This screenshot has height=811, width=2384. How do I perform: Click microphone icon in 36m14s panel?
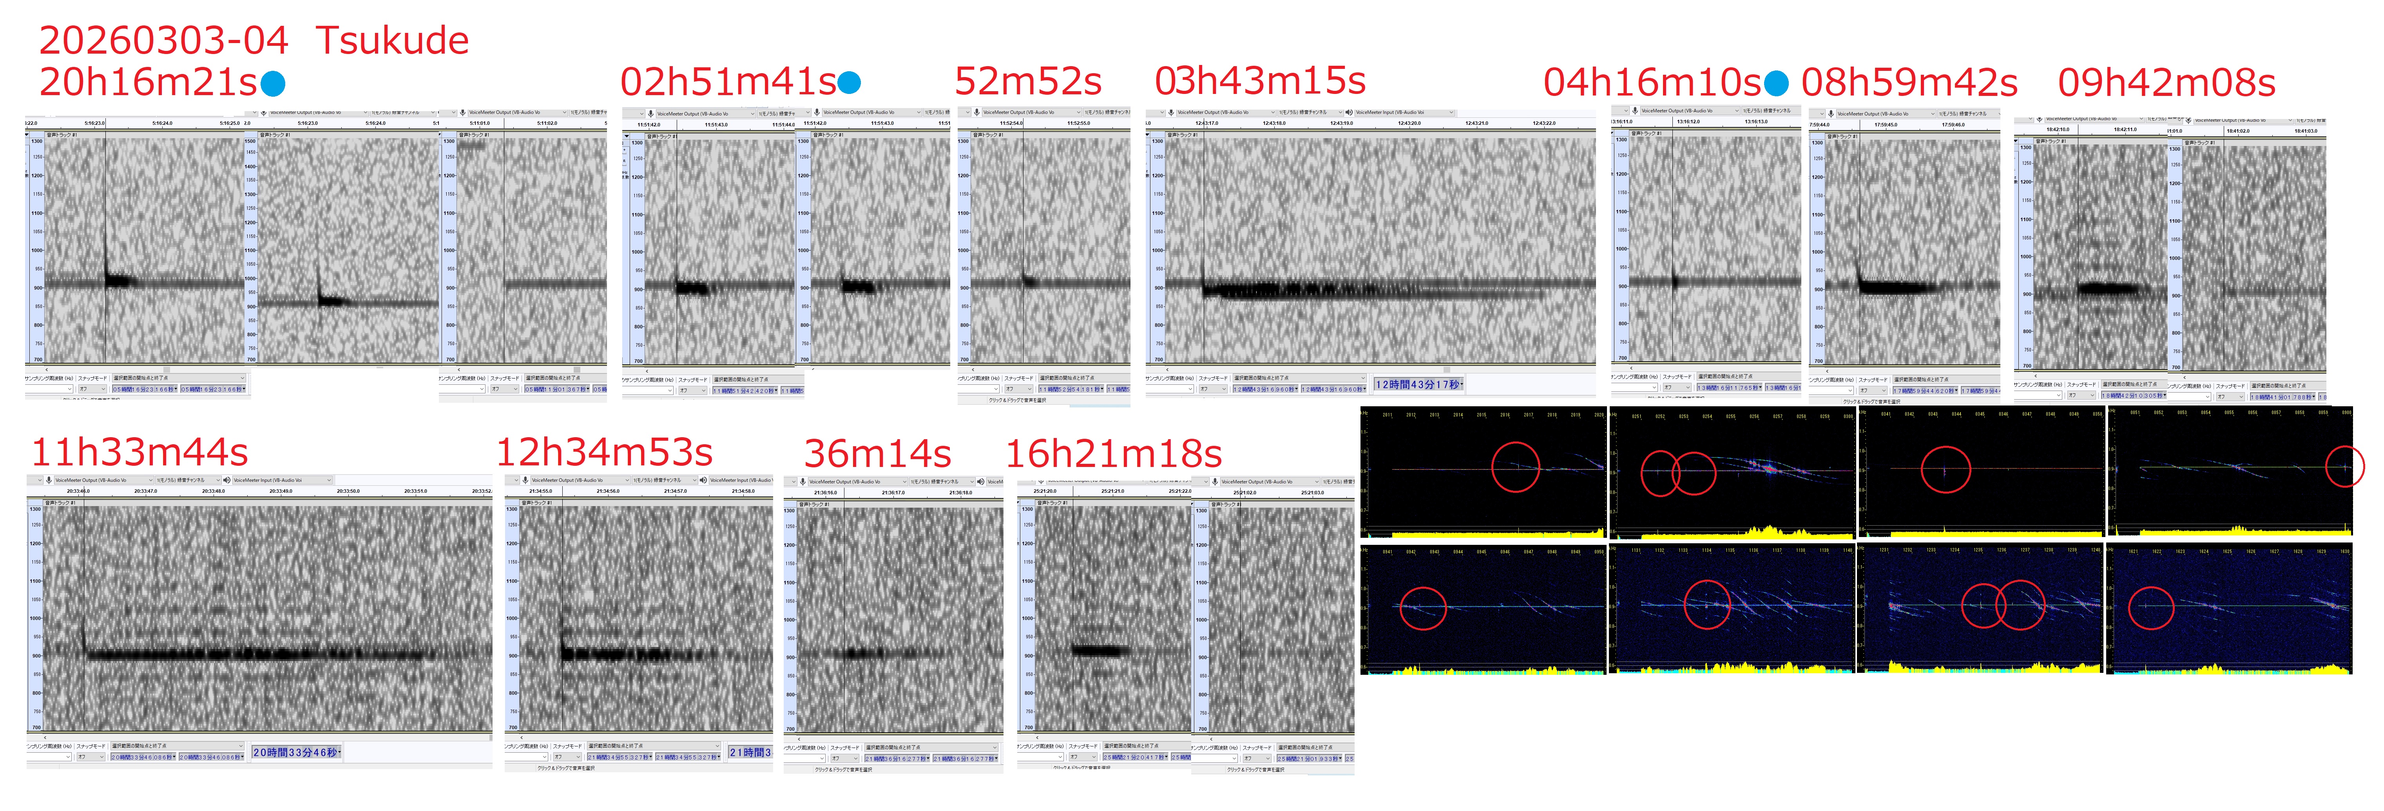coord(803,481)
